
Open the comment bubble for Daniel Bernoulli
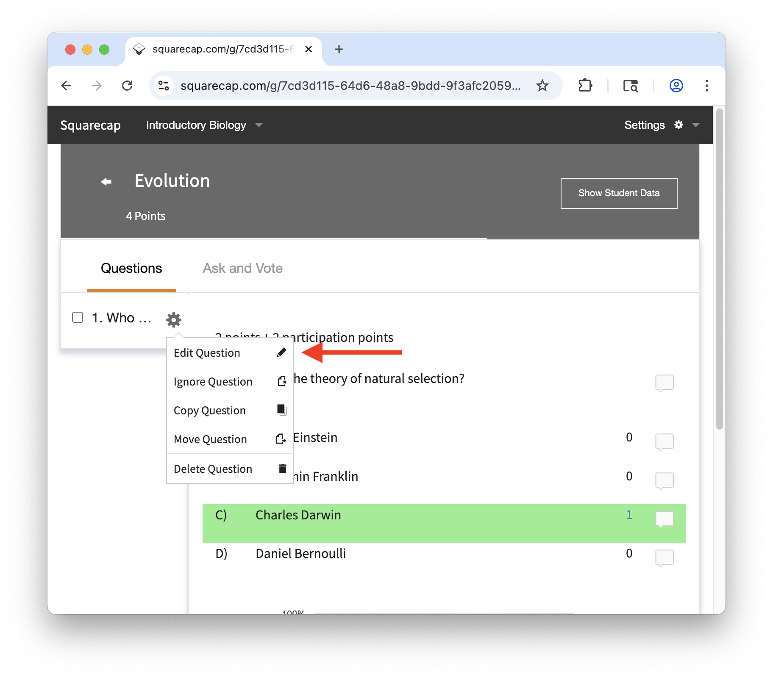pos(664,557)
